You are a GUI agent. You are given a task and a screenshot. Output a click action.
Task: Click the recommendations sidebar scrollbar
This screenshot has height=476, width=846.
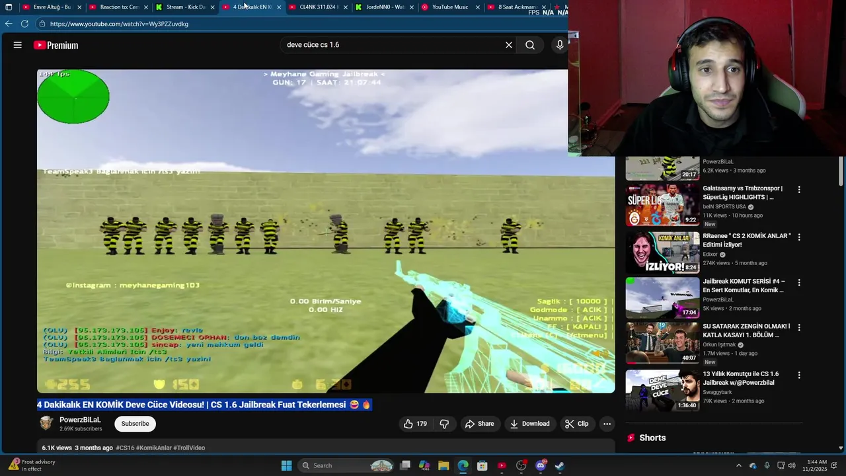841,172
